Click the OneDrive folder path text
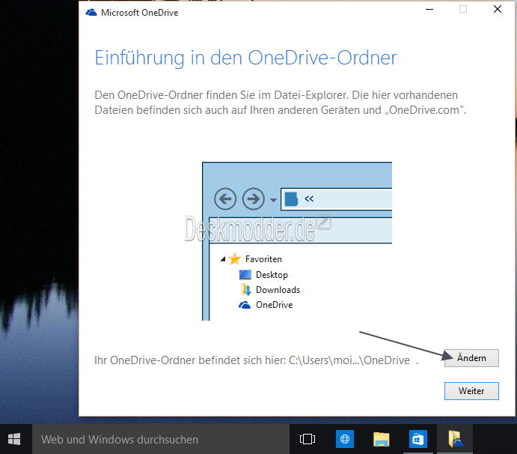517x454 pixels. coord(349,360)
